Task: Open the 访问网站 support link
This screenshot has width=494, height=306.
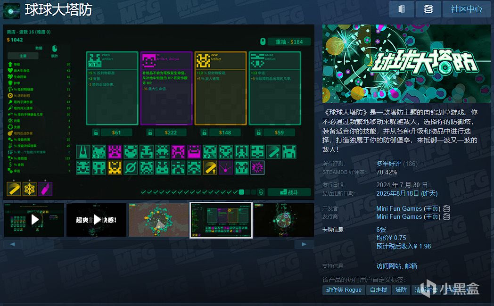Action: (x=389, y=266)
